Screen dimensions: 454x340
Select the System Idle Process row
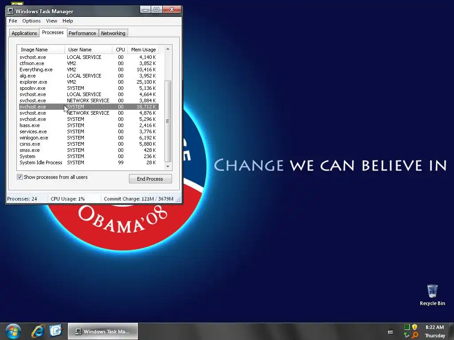click(89, 163)
